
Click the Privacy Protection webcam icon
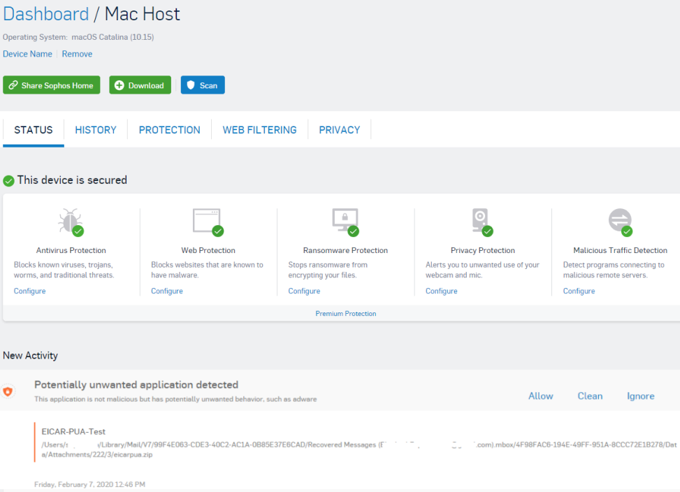481,219
